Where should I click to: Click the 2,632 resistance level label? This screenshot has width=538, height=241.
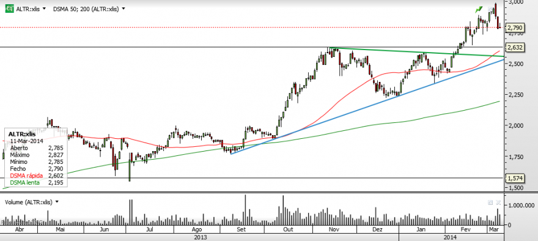pos(515,47)
